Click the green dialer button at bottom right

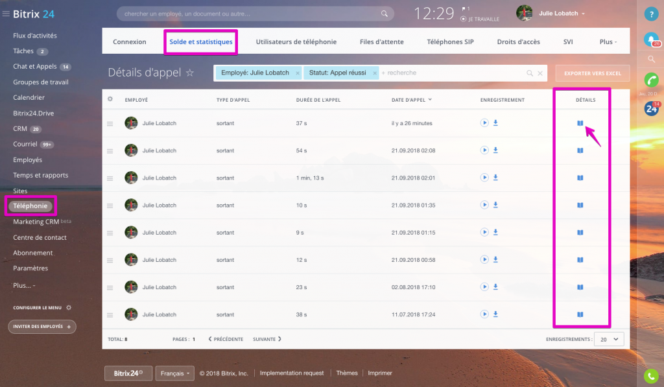(651, 375)
